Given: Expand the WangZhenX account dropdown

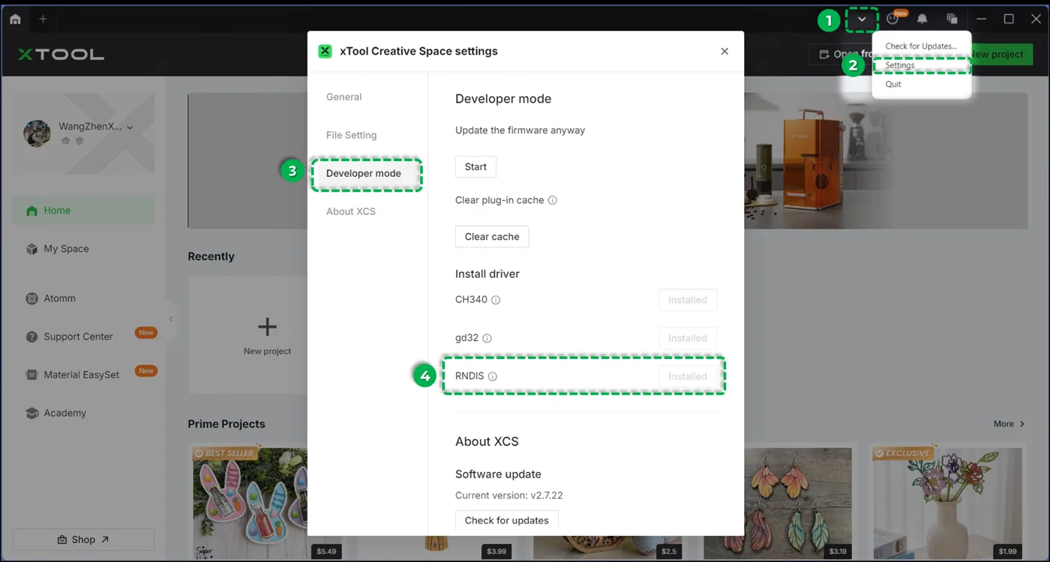Looking at the screenshot, I should 130,127.
